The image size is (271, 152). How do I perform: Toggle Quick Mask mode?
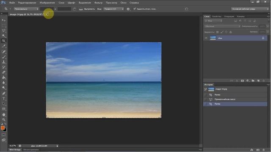[4, 135]
